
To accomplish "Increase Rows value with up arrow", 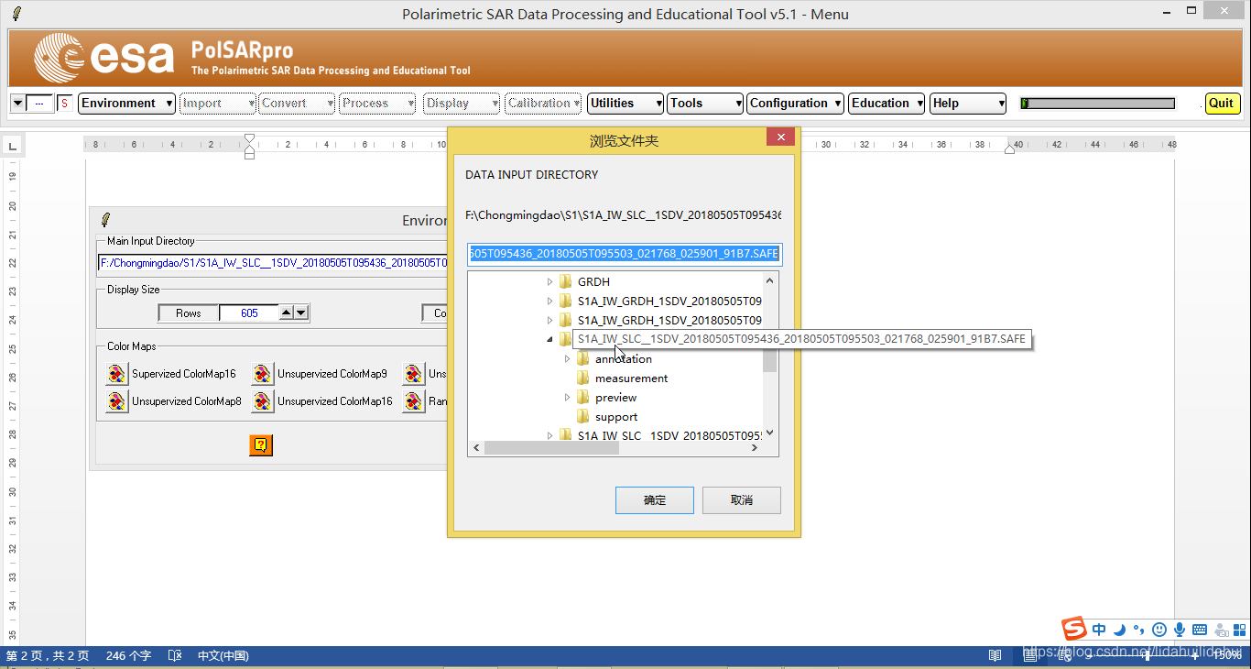I will (x=287, y=313).
